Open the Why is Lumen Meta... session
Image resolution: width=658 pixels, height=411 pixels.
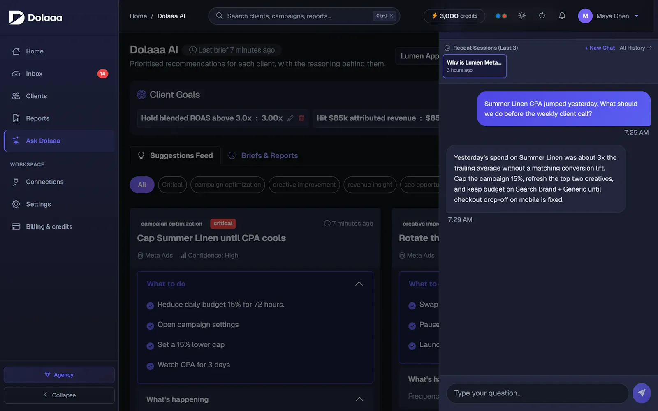tap(475, 66)
